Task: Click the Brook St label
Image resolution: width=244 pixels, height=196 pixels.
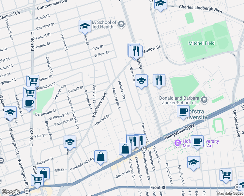Action: coord(43,17)
